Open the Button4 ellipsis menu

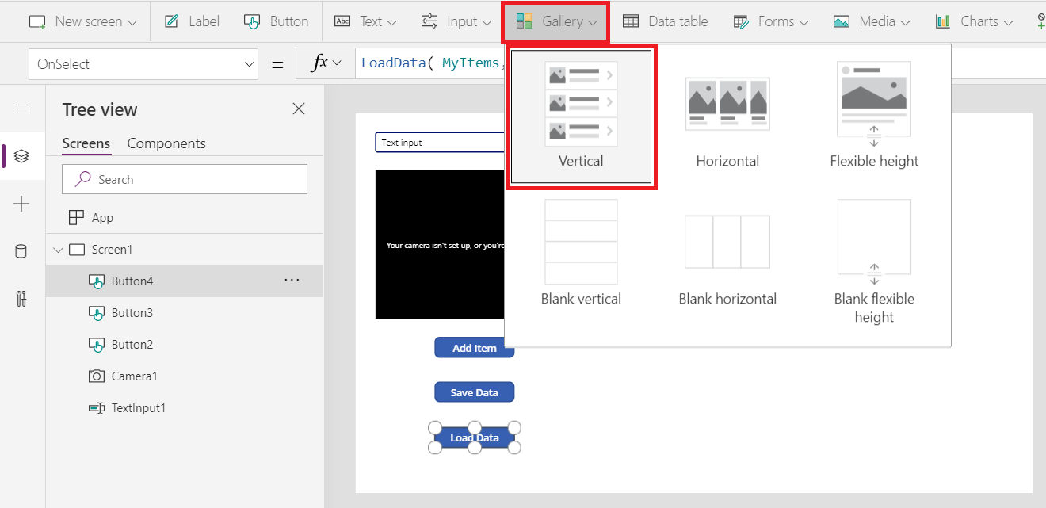click(292, 279)
